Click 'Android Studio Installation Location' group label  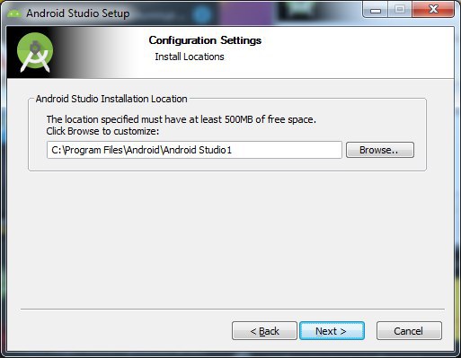111,99
